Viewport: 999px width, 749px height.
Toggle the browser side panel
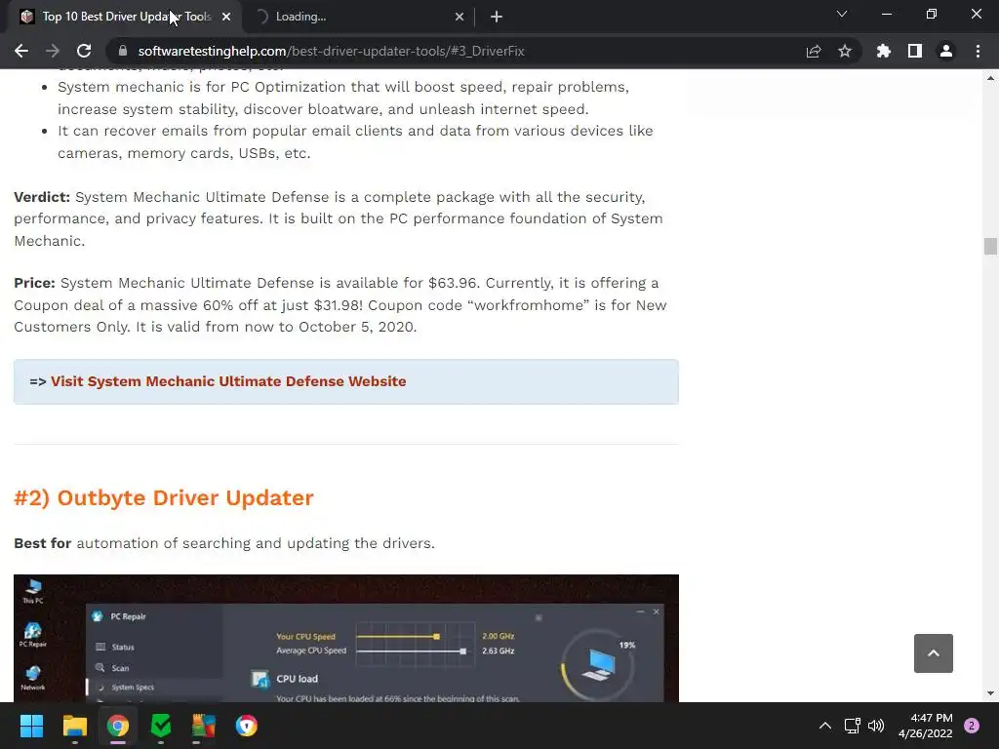[915, 51]
